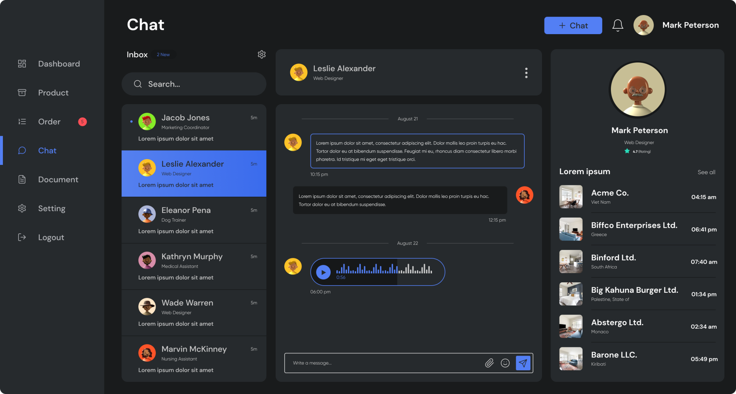
Task: Seek within the voice message waveform
Action: click(x=384, y=269)
